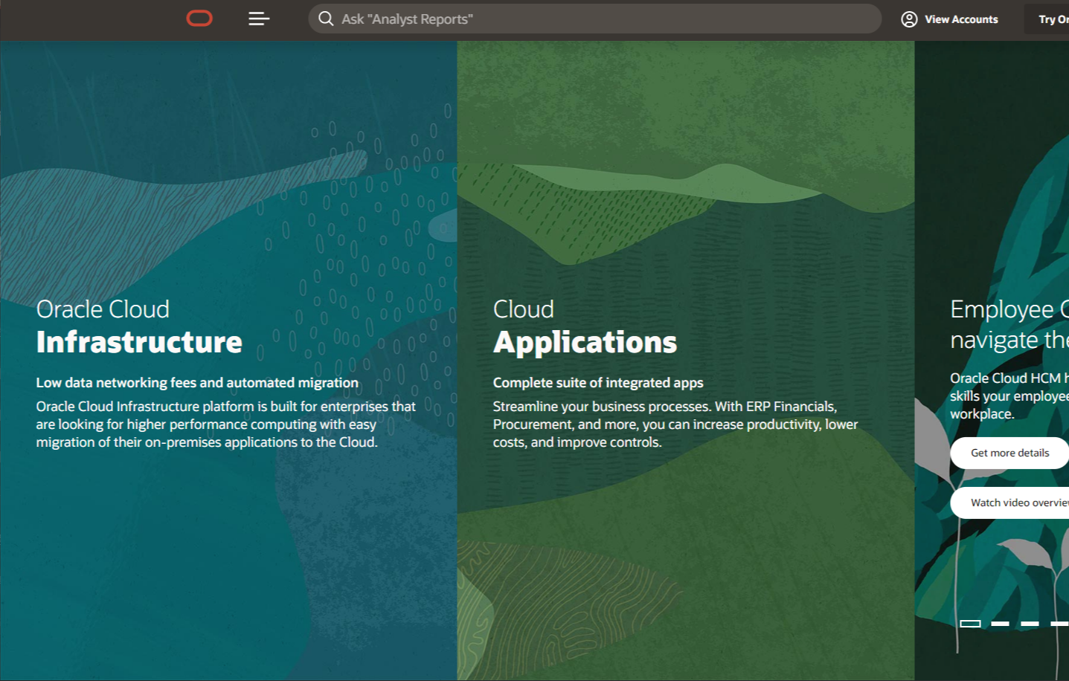Click the Get more details button
1069x681 pixels.
[x=1009, y=453]
